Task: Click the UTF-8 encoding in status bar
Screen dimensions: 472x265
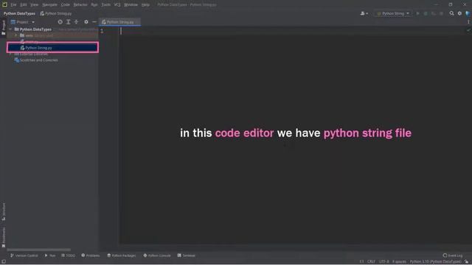Action: click(383, 262)
